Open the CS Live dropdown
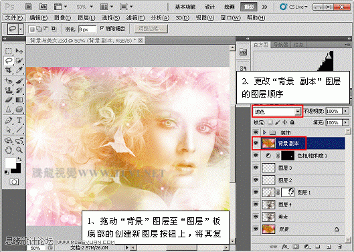Image resolution: width=354 pixels, height=252 pixels. [x=294, y=7]
